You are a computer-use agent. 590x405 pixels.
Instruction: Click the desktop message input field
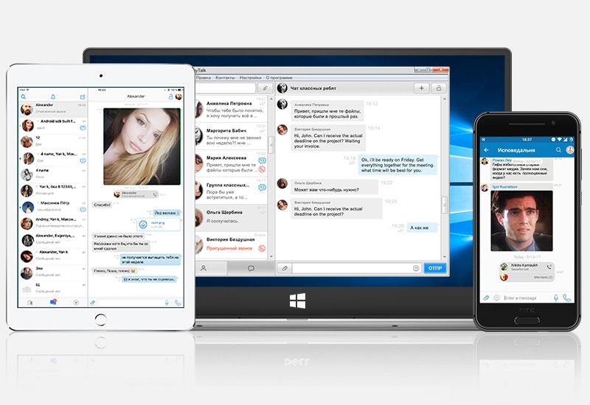(x=353, y=268)
